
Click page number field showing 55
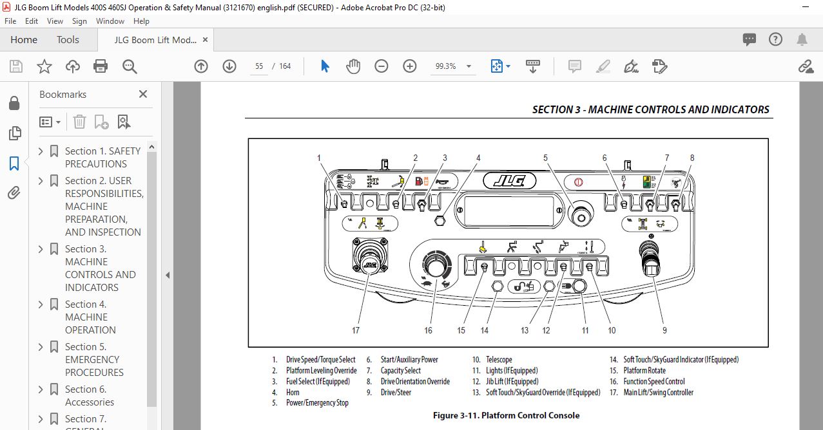pos(260,66)
